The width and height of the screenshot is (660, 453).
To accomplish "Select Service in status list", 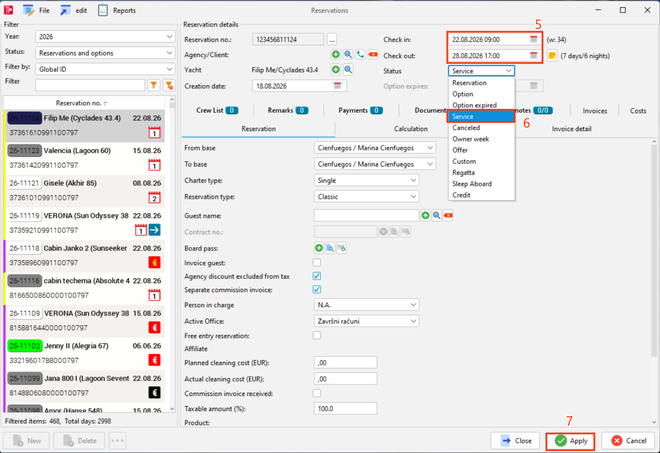I will coord(481,116).
